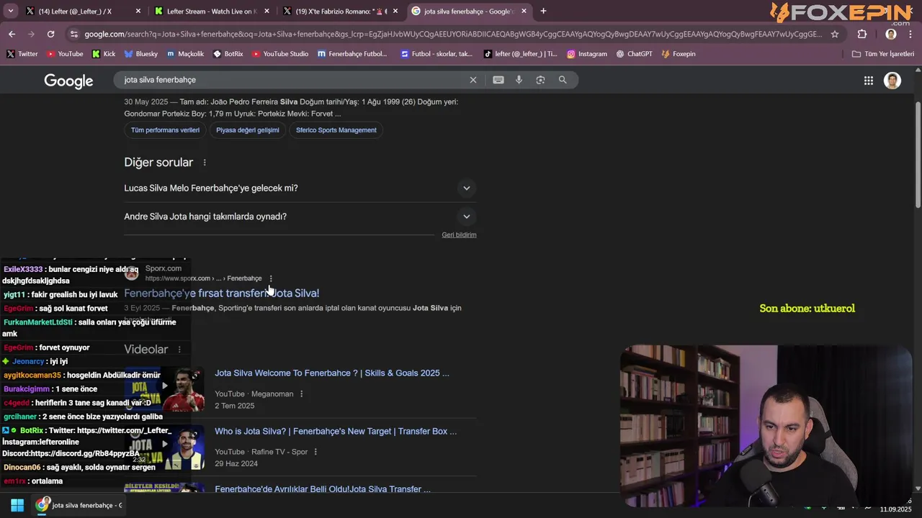Open the Futbol - skorlar bookmark
This screenshot has width=922, height=518.
click(x=437, y=53)
